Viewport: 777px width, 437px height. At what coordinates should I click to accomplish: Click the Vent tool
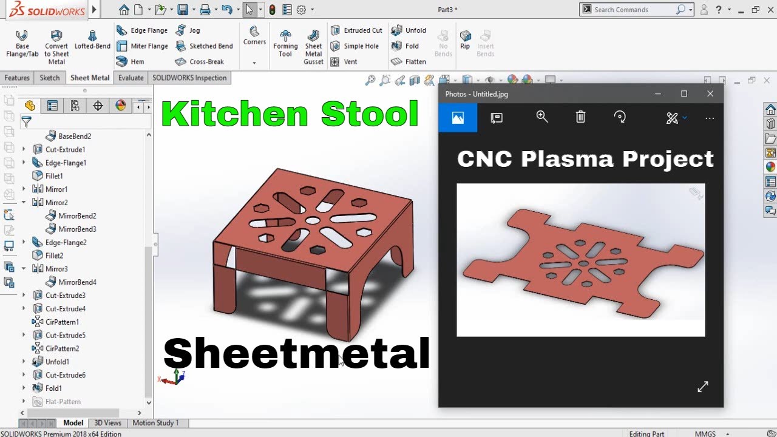coord(344,62)
